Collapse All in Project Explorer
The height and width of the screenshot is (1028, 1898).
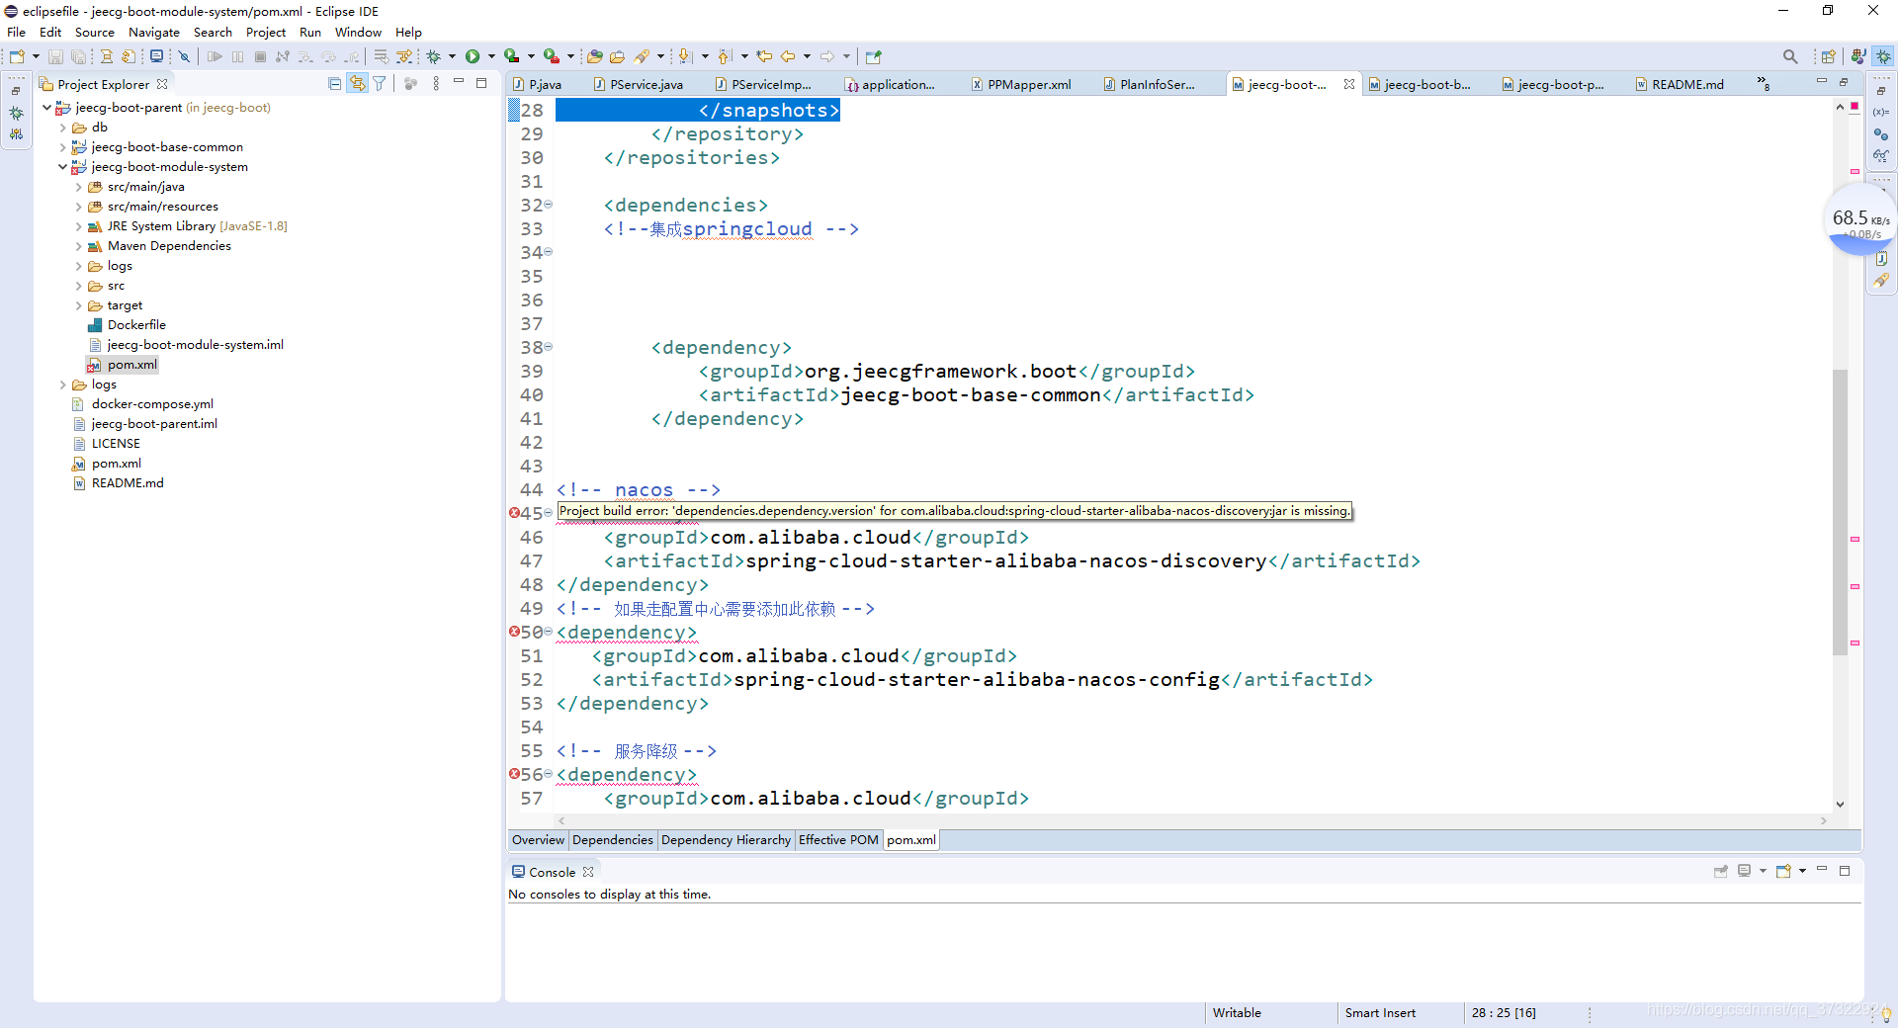335,84
